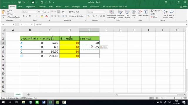Viewport: 188px width, 105px height.
Task: Click the Delete cells icon
Action: [x=140, y=12]
